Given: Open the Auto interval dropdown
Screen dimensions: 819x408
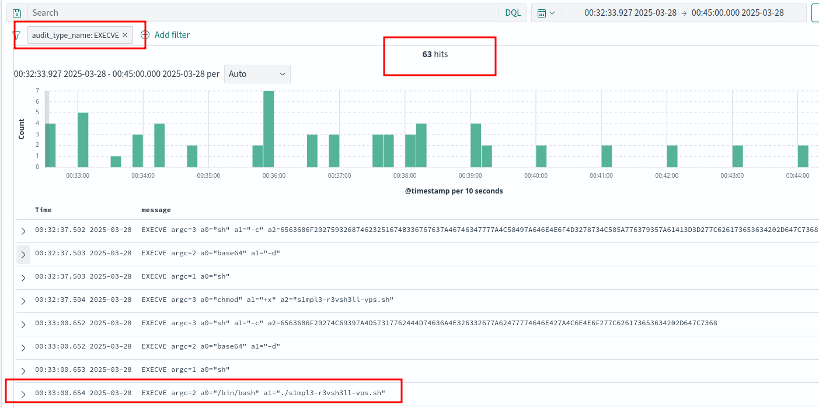Looking at the screenshot, I should coord(257,74).
